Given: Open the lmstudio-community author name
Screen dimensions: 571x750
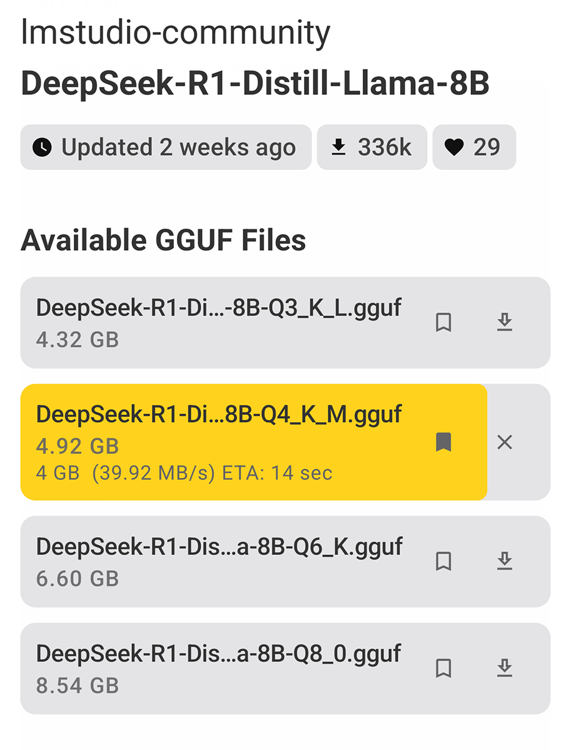Looking at the screenshot, I should point(175,32).
